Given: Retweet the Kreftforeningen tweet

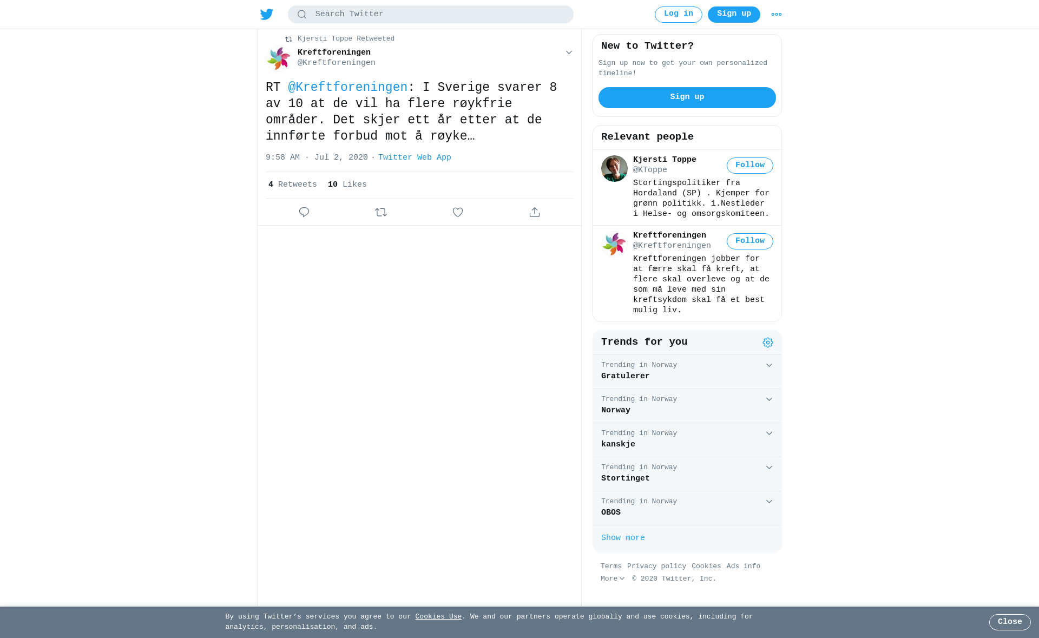Looking at the screenshot, I should click(381, 212).
